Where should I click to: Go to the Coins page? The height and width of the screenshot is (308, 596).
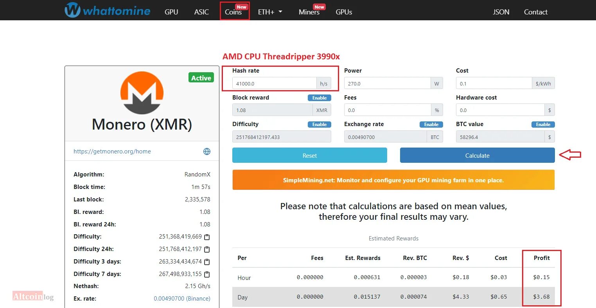(233, 12)
